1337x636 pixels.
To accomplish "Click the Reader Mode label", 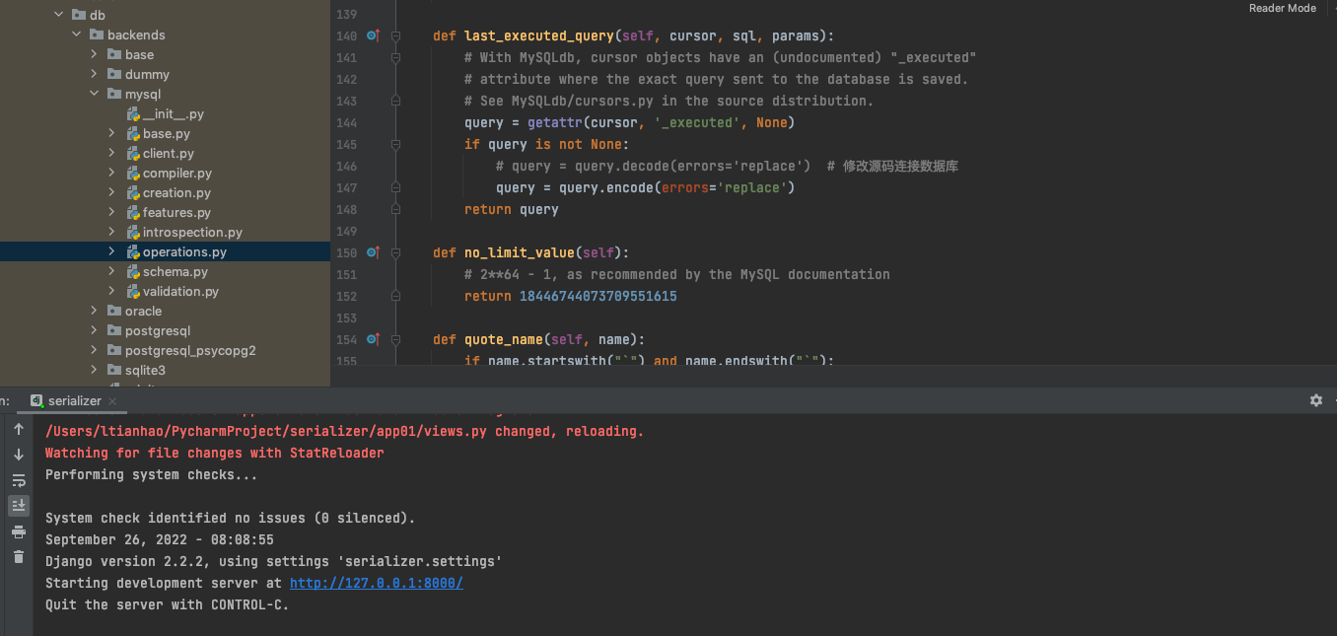I will click(1282, 8).
